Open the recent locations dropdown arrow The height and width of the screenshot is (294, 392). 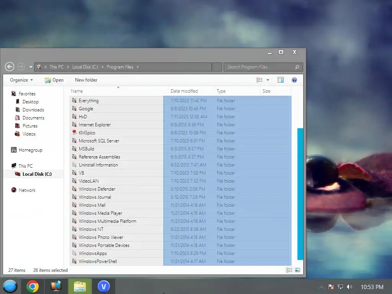[31, 67]
